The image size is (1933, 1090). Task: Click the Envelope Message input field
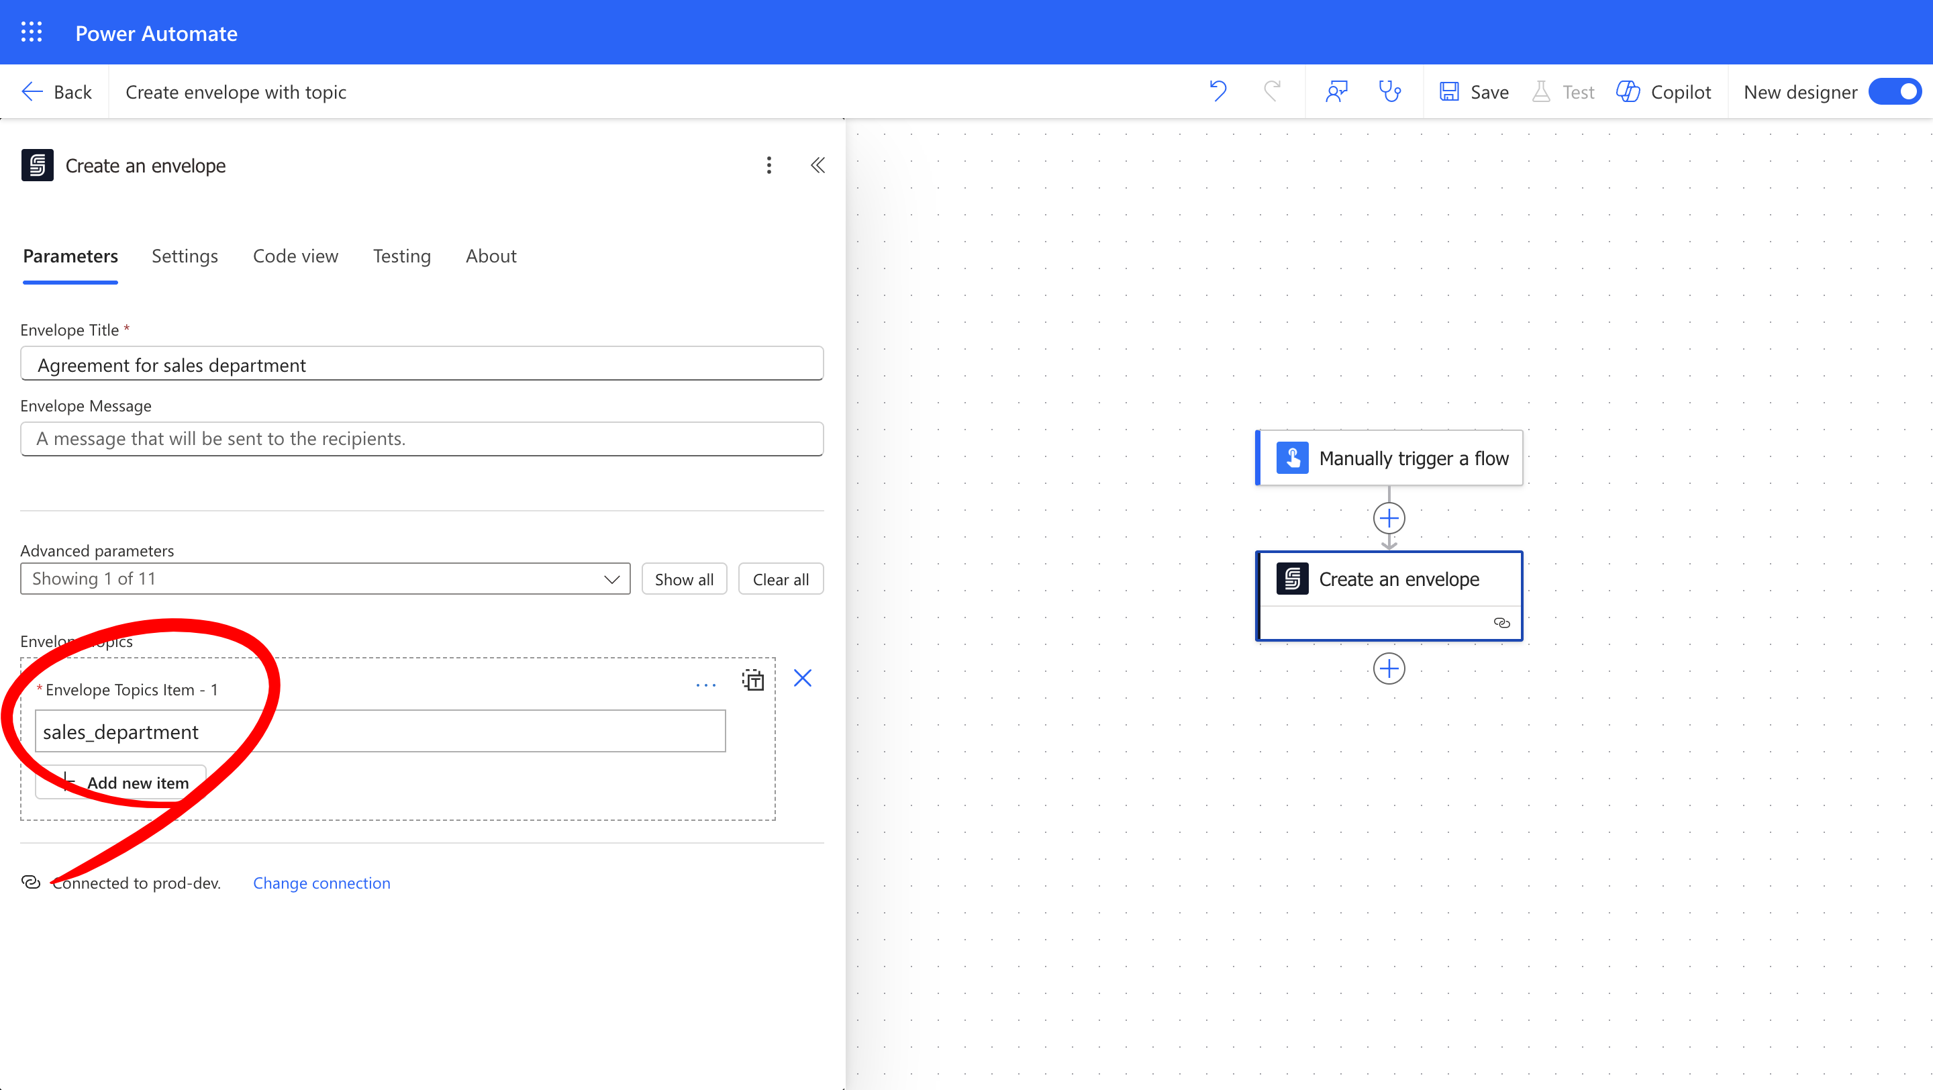coord(422,439)
